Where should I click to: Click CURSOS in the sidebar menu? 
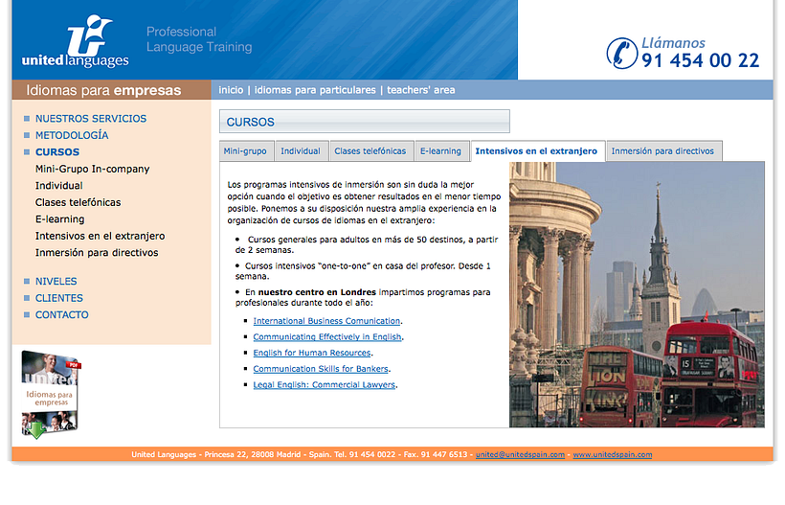pyautogui.click(x=57, y=152)
